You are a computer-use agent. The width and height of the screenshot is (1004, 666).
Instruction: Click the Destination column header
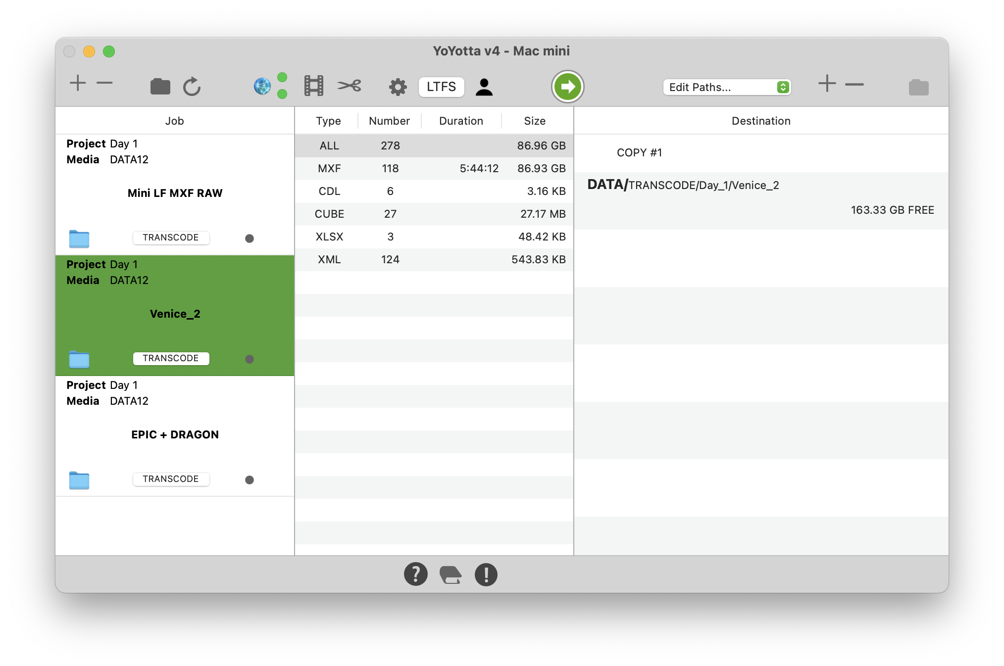click(761, 121)
